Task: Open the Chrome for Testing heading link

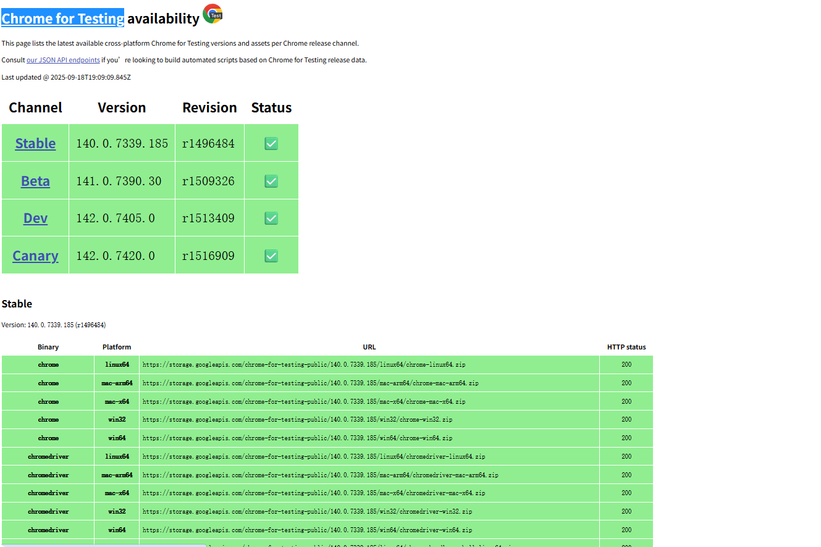Action: tap(63, 19)
